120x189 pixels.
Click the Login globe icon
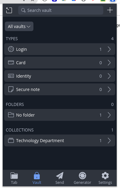(11, 49)
